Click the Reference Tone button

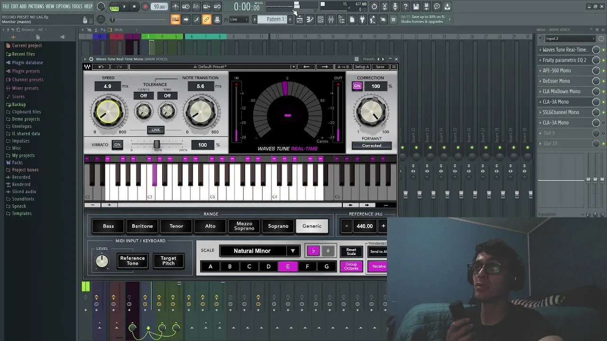132,261
